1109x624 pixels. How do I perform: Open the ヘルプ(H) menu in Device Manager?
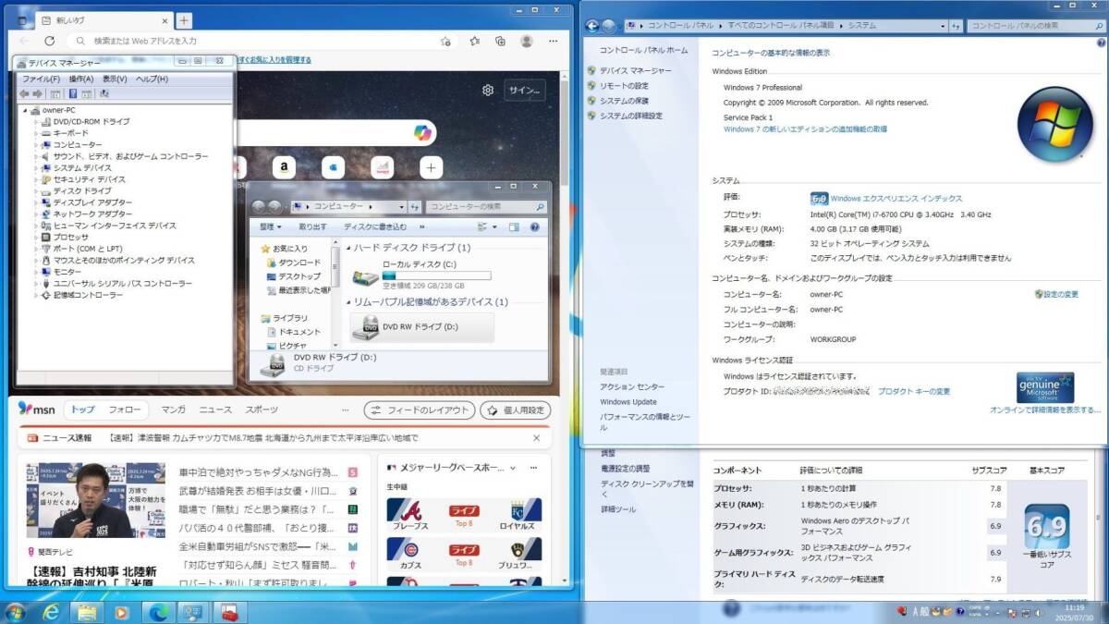coord(152,79)
